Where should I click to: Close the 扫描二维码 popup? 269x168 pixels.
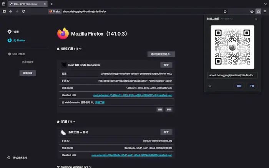click(256, 19)
